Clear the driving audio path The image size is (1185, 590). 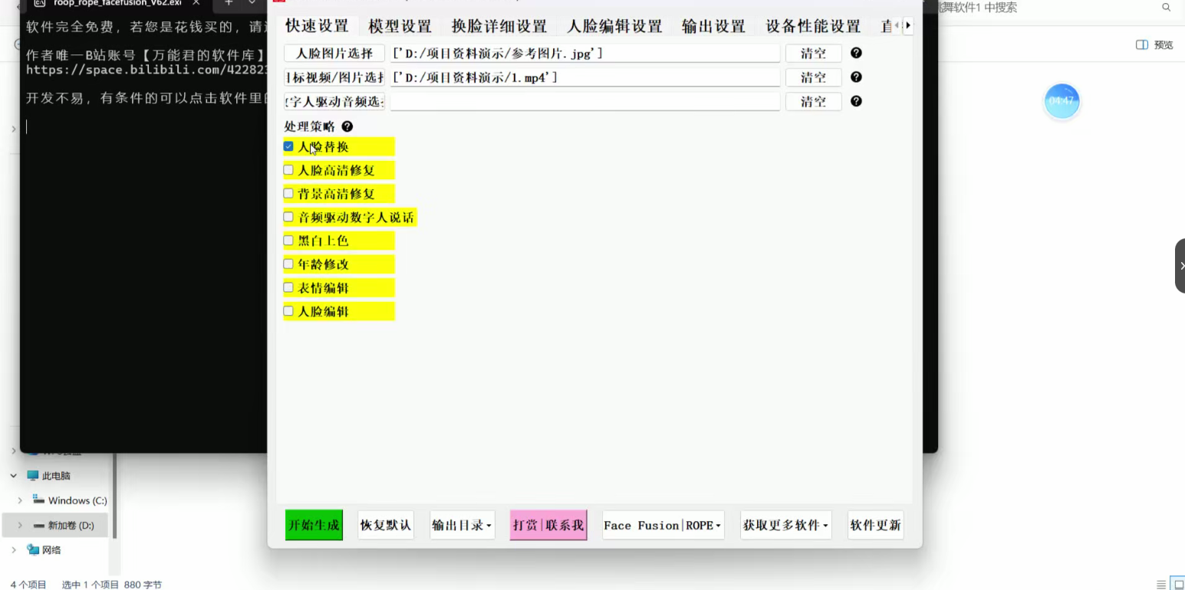click(814, 101)
